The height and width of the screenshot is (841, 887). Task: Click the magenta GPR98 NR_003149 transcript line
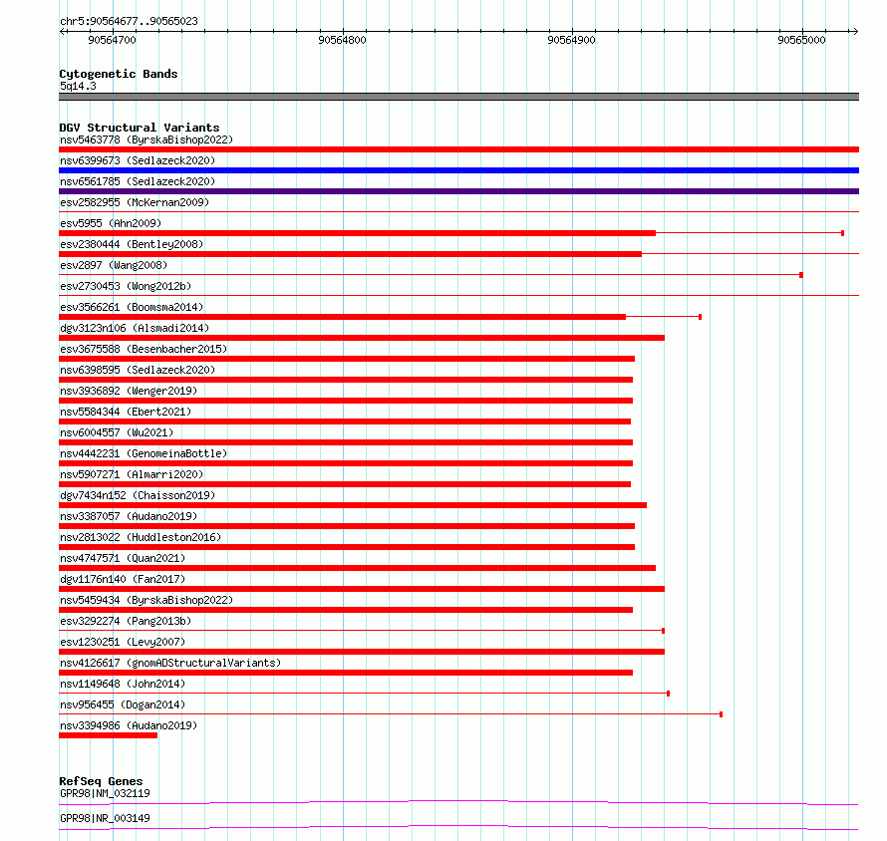(458, 827)
